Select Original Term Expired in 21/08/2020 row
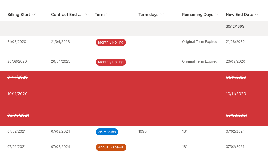Image resolution: width=268 pixels, height=154 pixels. click(200, 42)
